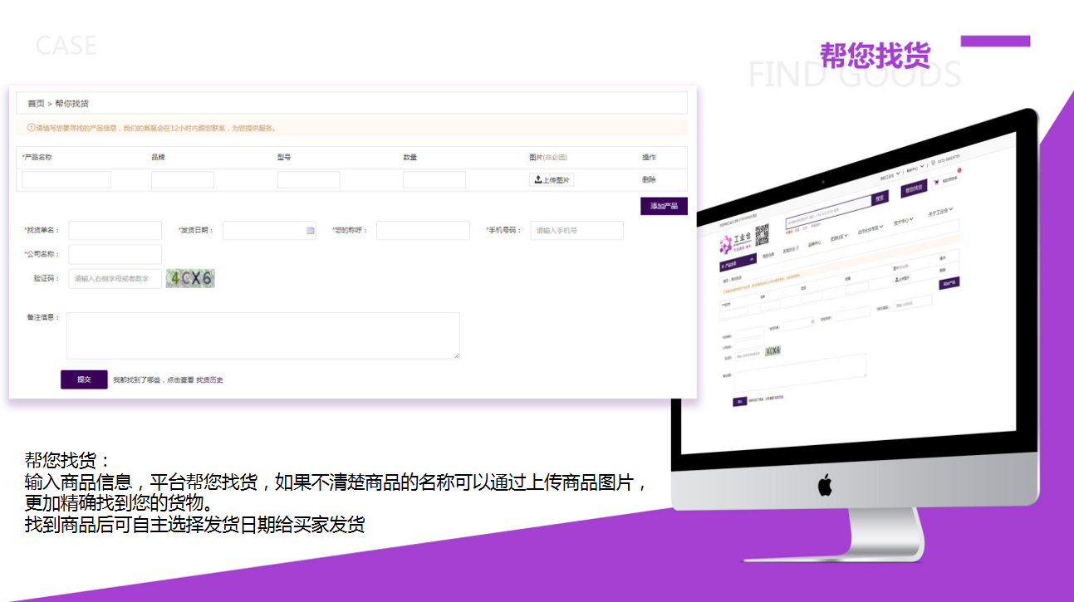This screenshot has height=602, width=1074.
Task: Click the 上传图片 upload button
Action: tap(552, 180)
